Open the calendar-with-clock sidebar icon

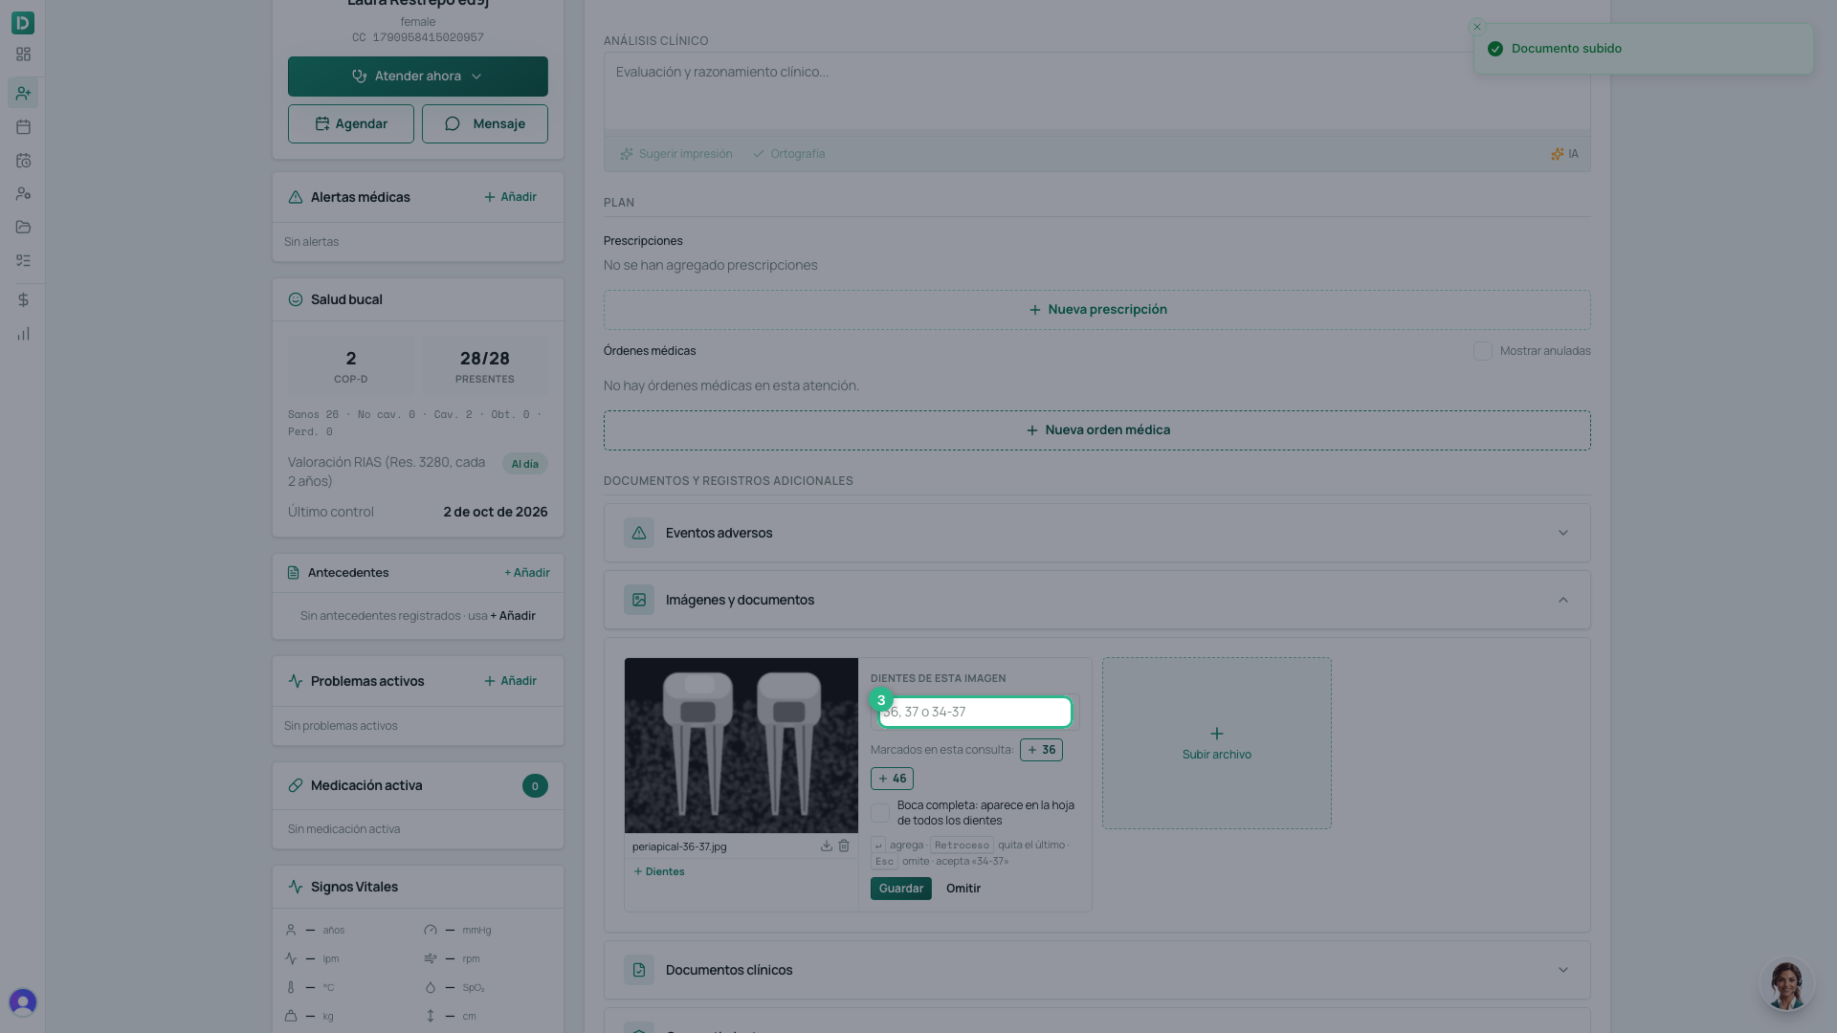point(23,161)
